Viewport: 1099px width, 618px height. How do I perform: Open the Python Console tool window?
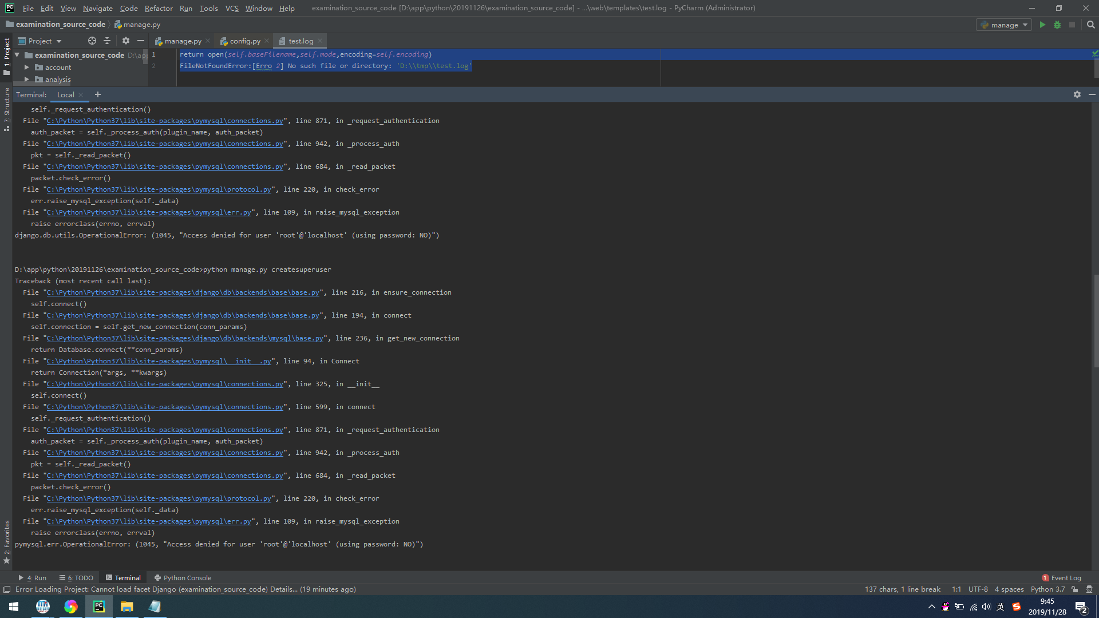pyautogui.click(x=183, y=578)
